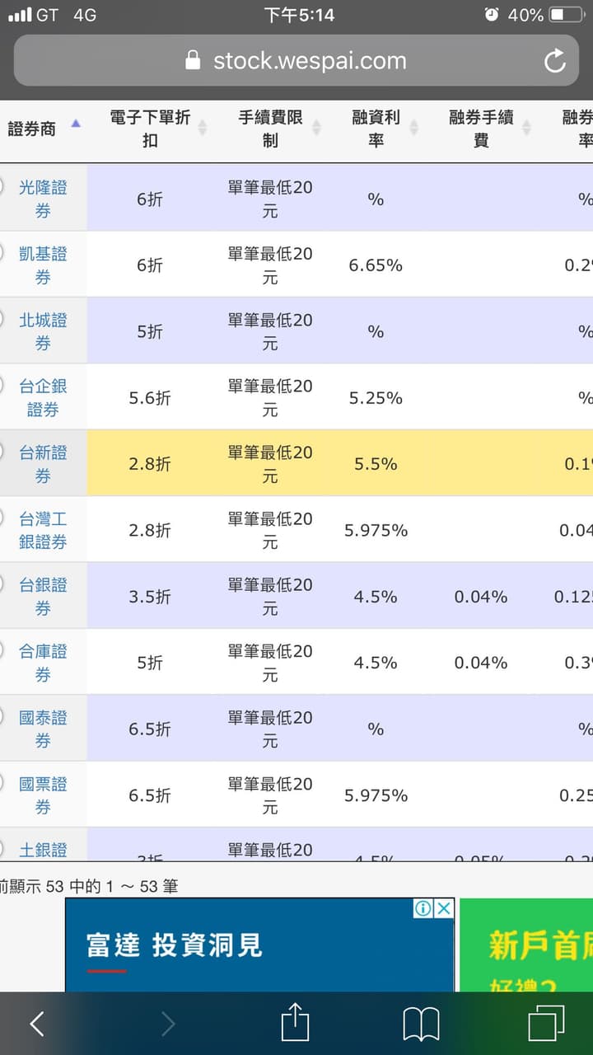The width and height of the screenshot is (593, 1055).
Task: Open the tabs overview icon
Action: click(x=543, y=1022)
